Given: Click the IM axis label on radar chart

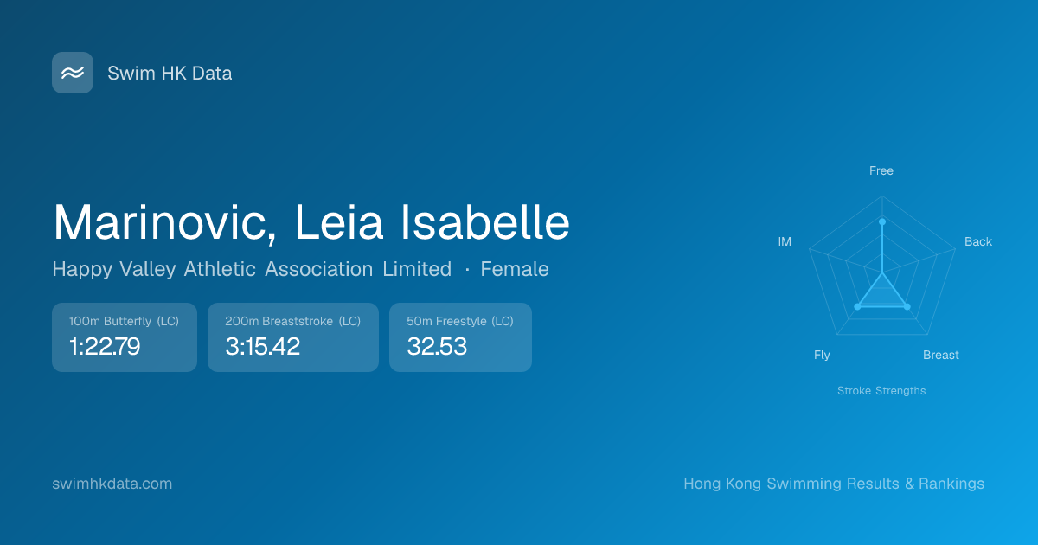Looking at the screenshot, I should click(x=785, y=241).
